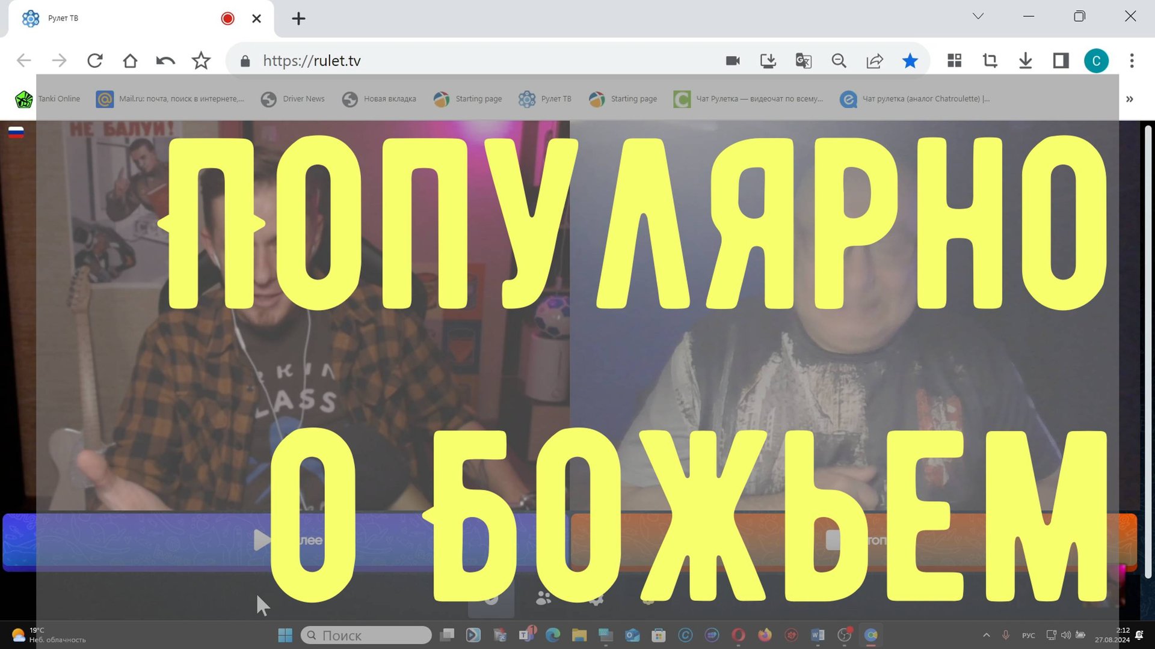Open a new tab with plus button
The width and height of the screenshot is (1155, 649).
298,19
